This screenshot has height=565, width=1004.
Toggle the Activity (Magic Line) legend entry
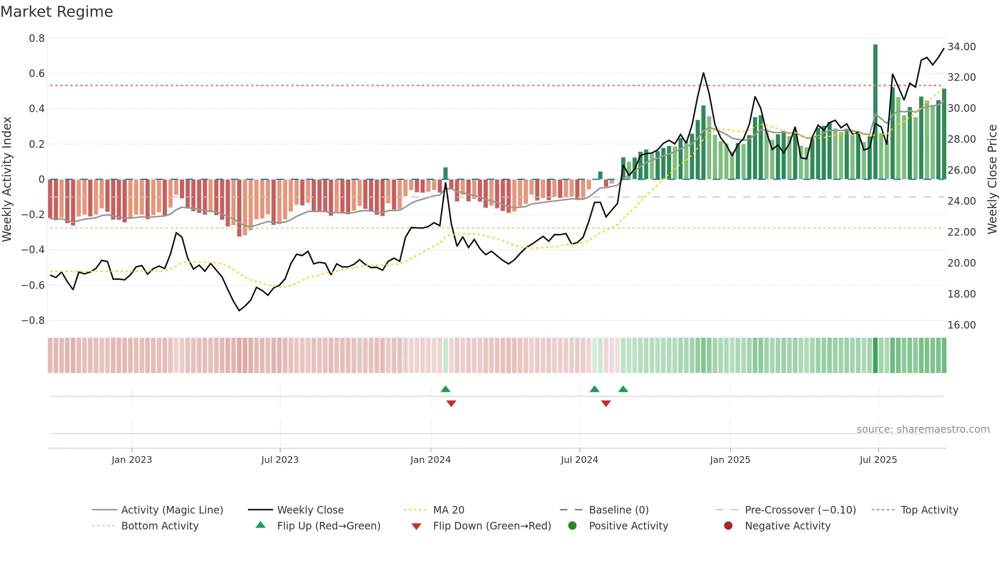coord(158,510)
